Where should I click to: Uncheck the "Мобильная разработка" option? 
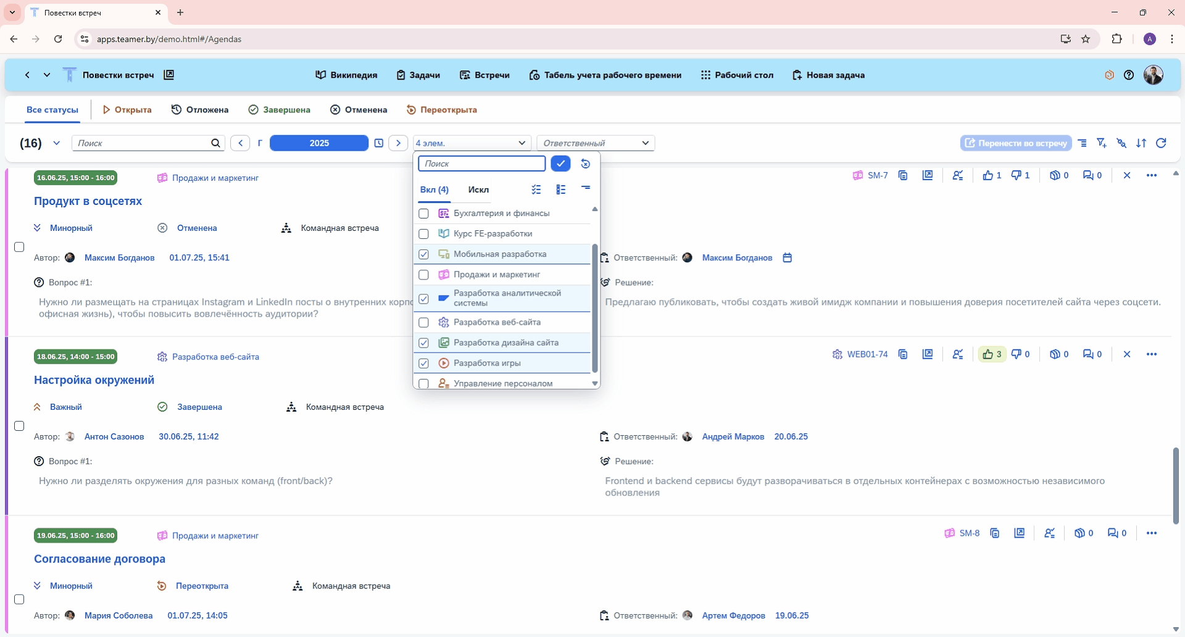coord(423,254)
